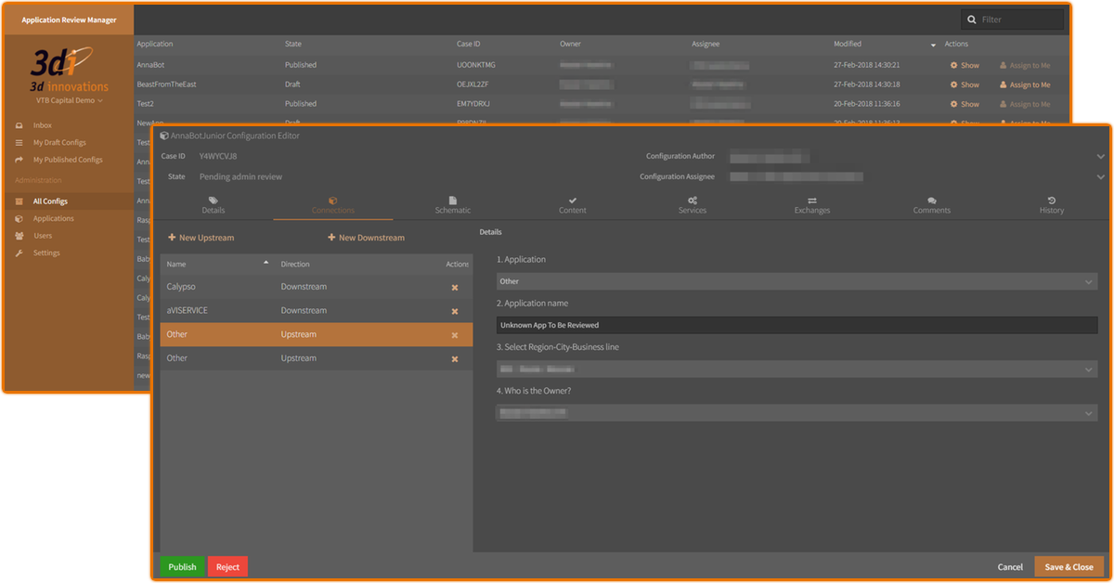The height and width of the screenshot is (583, 1114).
Task: Open the Region-City-Business line dropdown
Action: [x=797, y=369]
